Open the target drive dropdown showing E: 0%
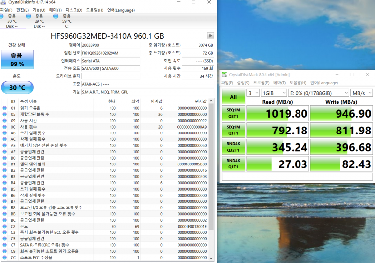 tap(319, 93)
